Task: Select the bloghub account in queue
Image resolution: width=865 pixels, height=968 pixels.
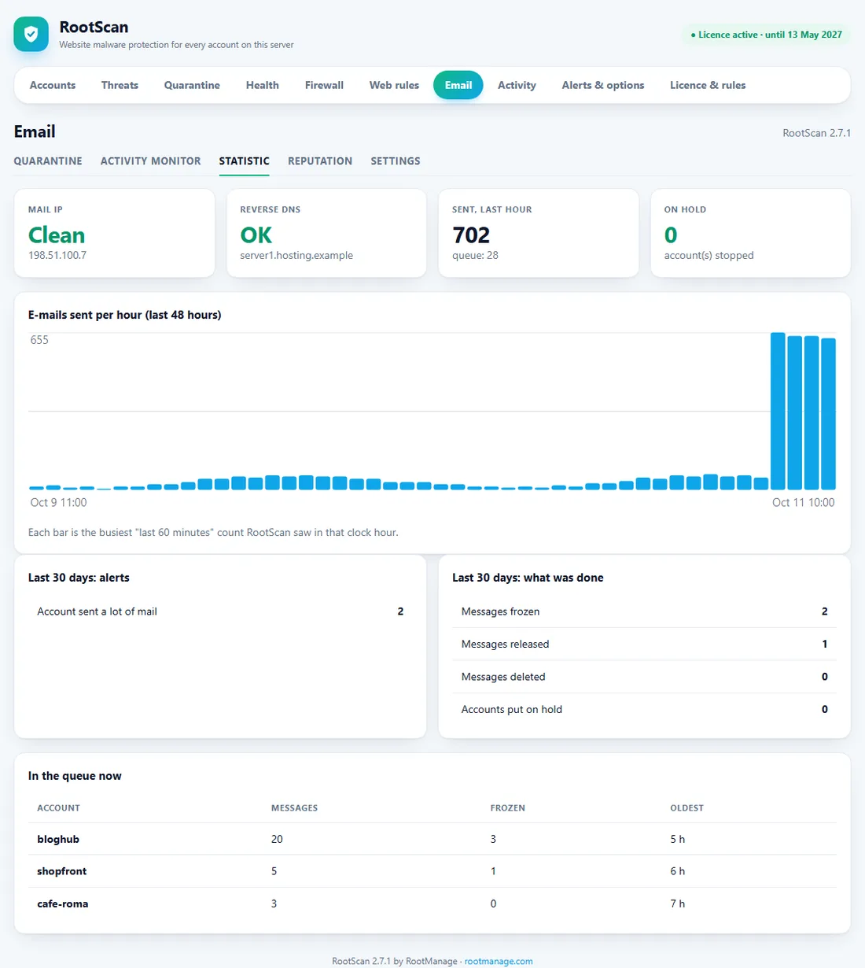Action: click(58, 839)
